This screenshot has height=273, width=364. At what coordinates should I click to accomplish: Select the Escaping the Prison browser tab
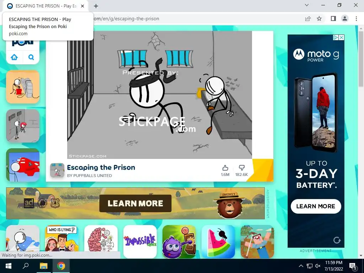click(x=45, y=6)
